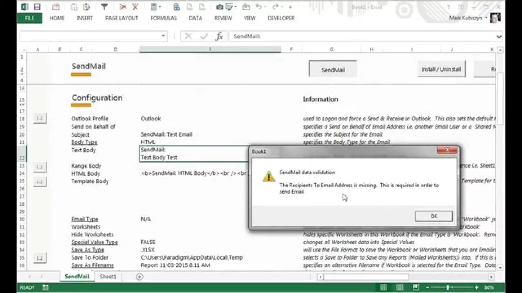The height and width of the screenshot is (293, 522).
Task: Select the column G header
Action: 331,49
